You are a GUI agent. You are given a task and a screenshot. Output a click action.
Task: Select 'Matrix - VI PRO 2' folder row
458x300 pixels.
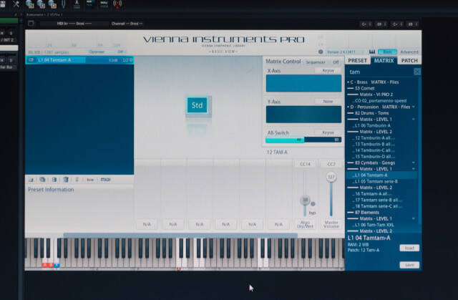[376, 95]
